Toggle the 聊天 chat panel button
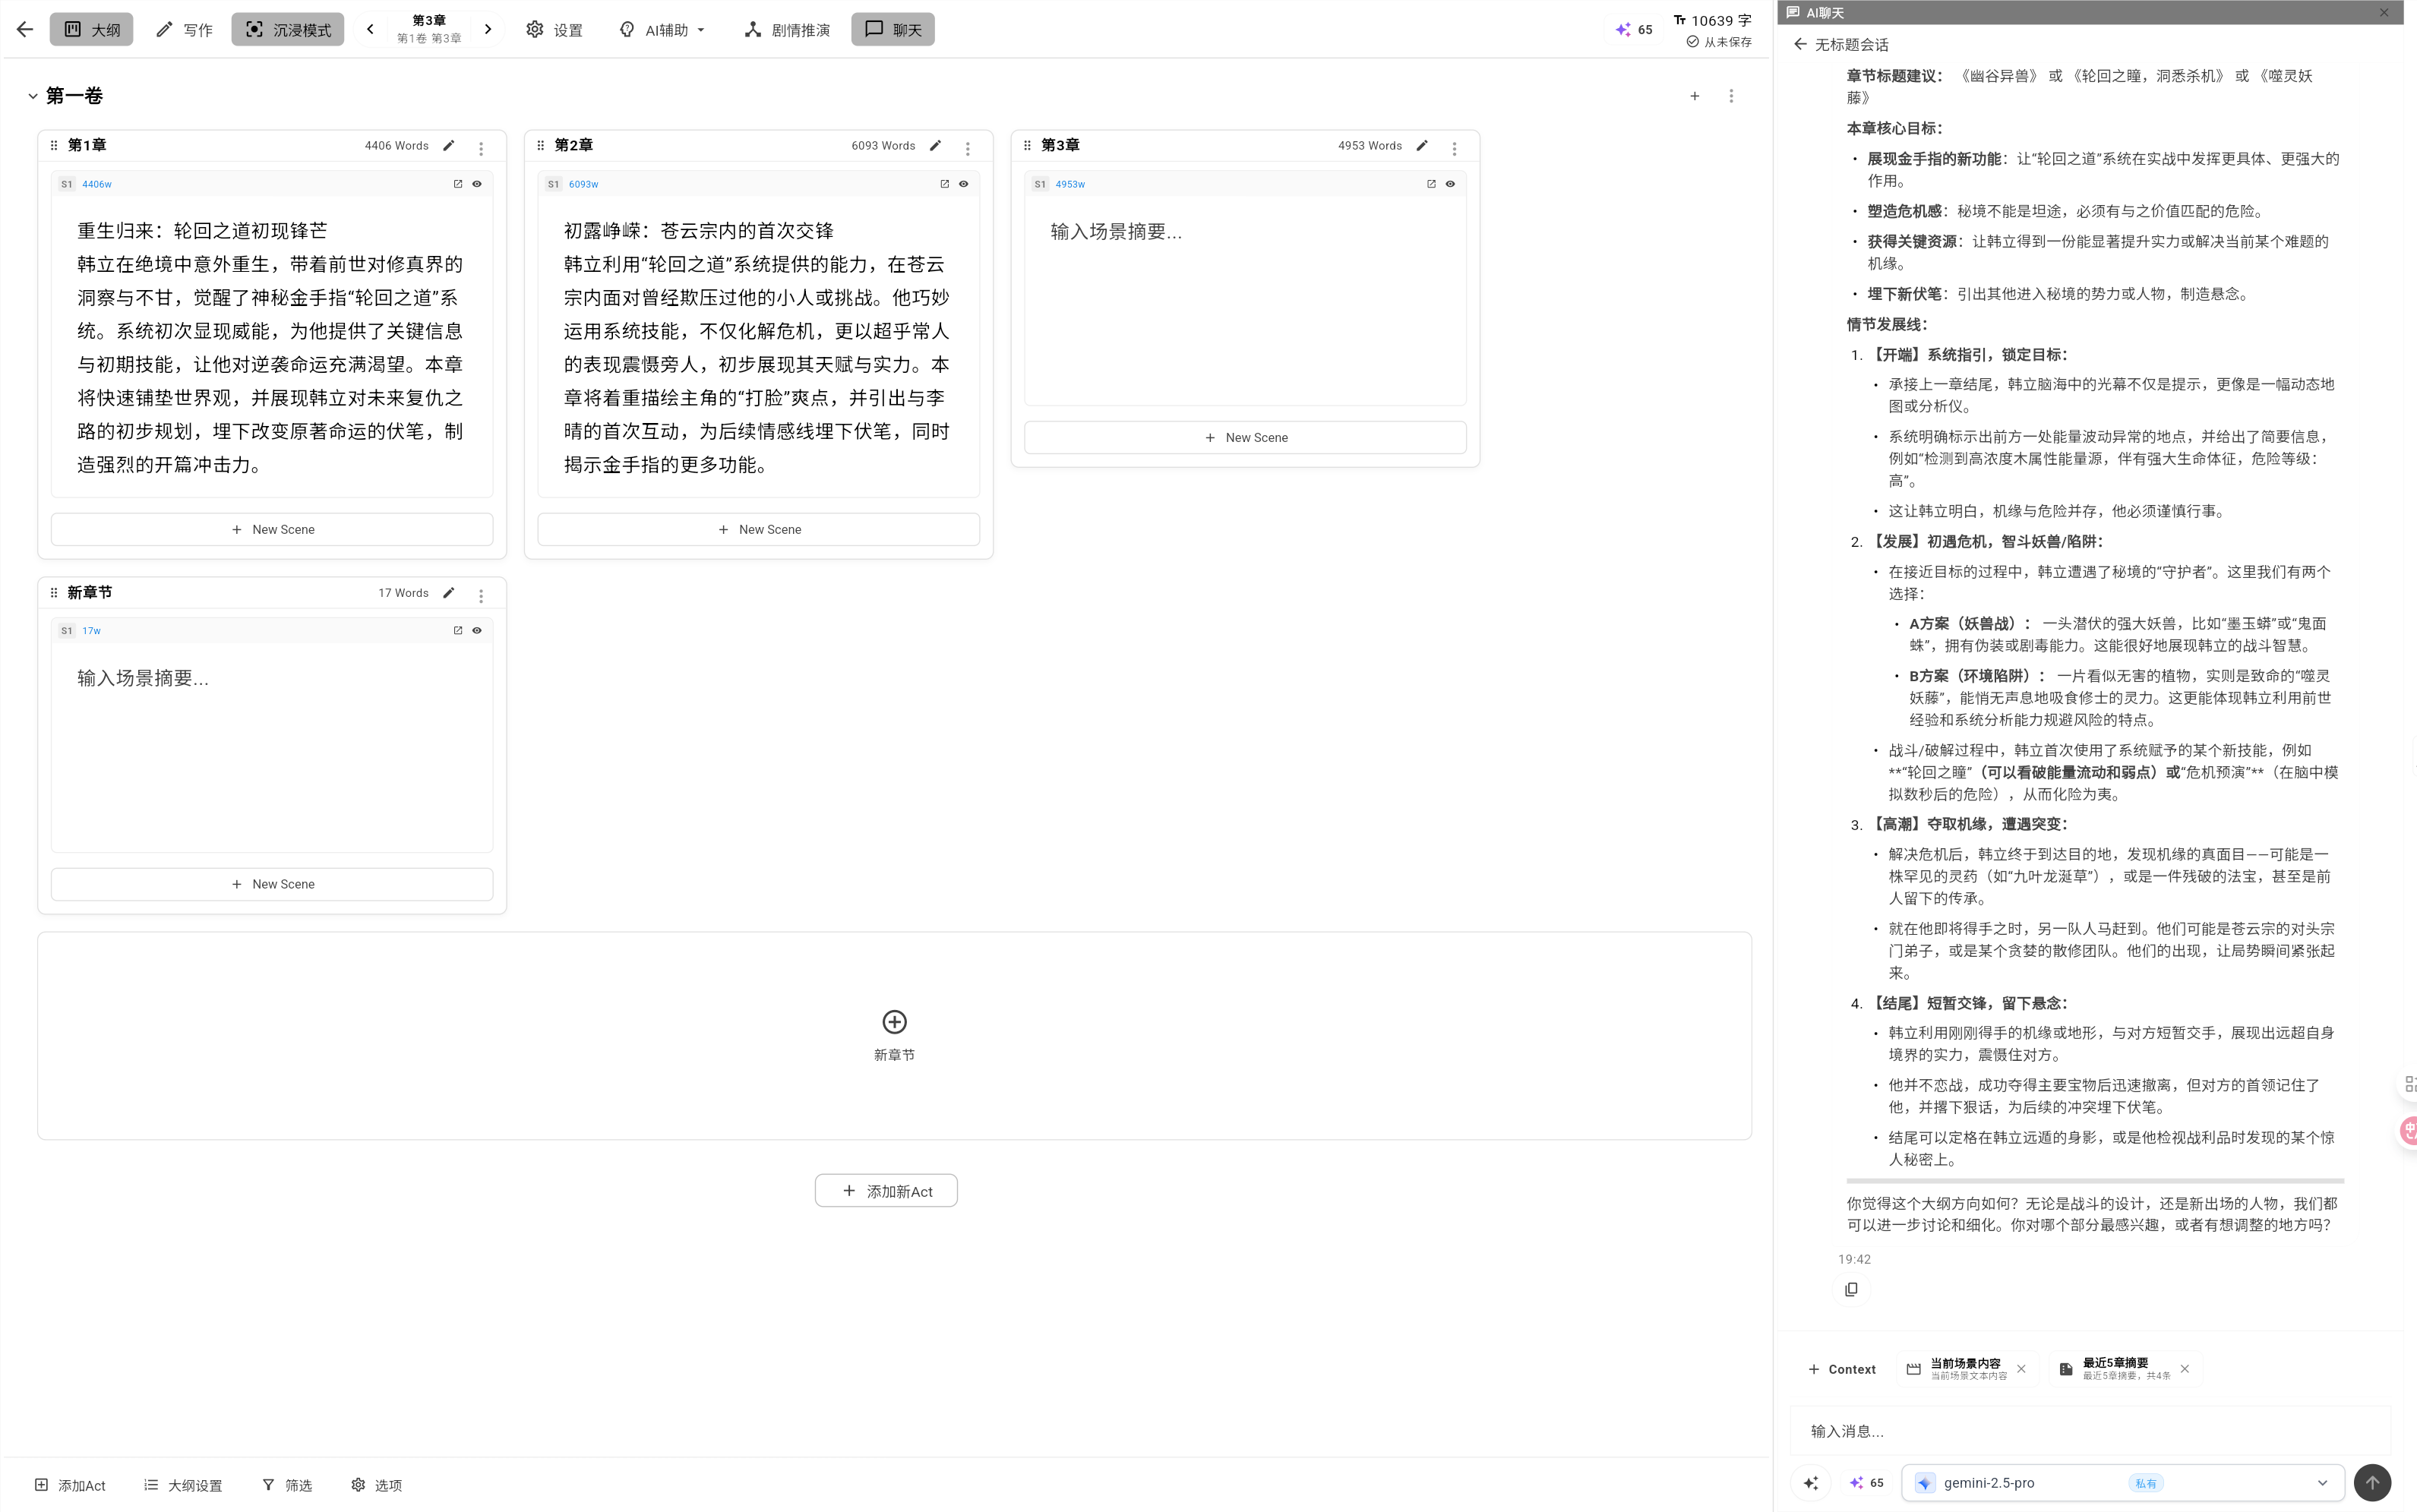The height and width of the screenshot is (1512, 2417). [x=893, y=29]
